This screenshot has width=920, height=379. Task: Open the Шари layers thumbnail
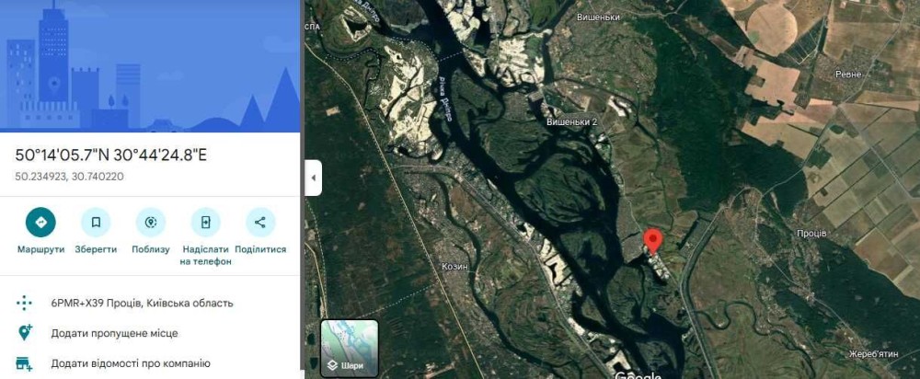click(349, 348)
